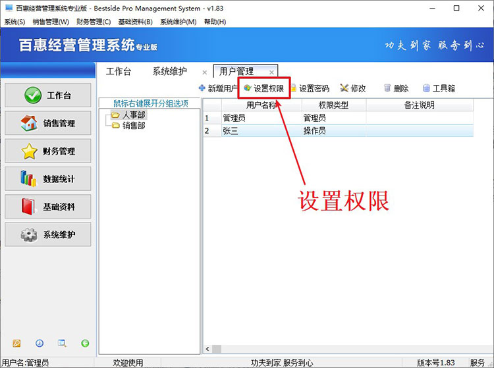Open the 销售管理(W) menu
494x368 pixels.
51,22
